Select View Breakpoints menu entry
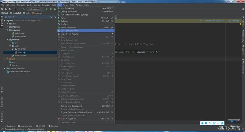 (86, 119)
